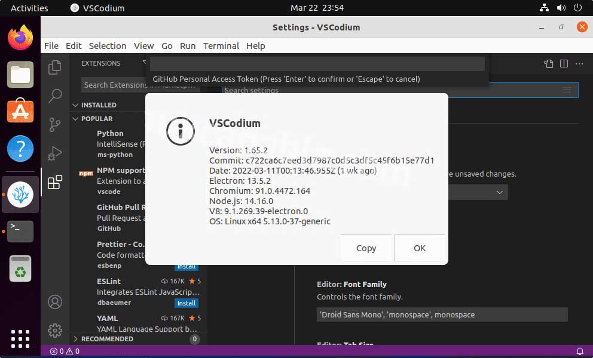Open the Source Control view
This screenshot has width=593, height=358.
(55, 124)
